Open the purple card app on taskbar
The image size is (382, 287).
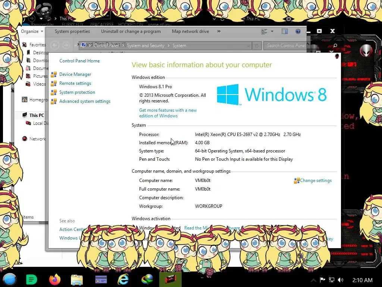point(101,280)
